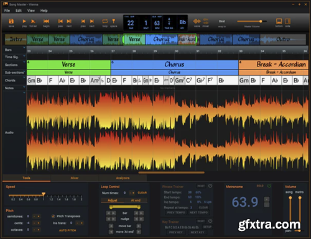The height and width of the screenshot is (239, 311).
Task: Click the NEXT KEY button
Action: [197, 232]
